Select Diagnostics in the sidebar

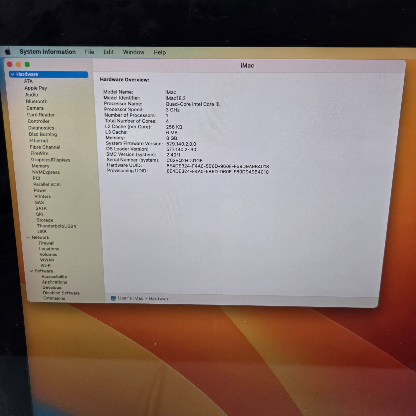41,128
